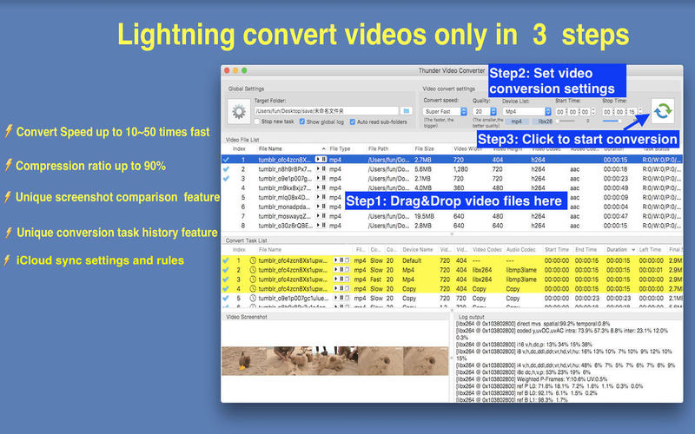Sort convert tasks by Left Time column
This screenshot has height=434, width=695.
(652, 250)
